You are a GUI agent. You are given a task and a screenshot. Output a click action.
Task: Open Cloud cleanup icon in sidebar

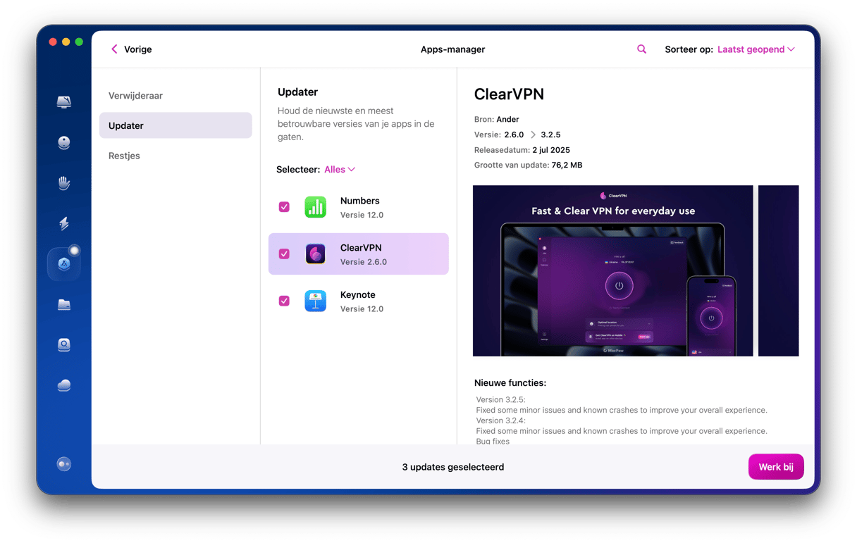click(64, 385)
